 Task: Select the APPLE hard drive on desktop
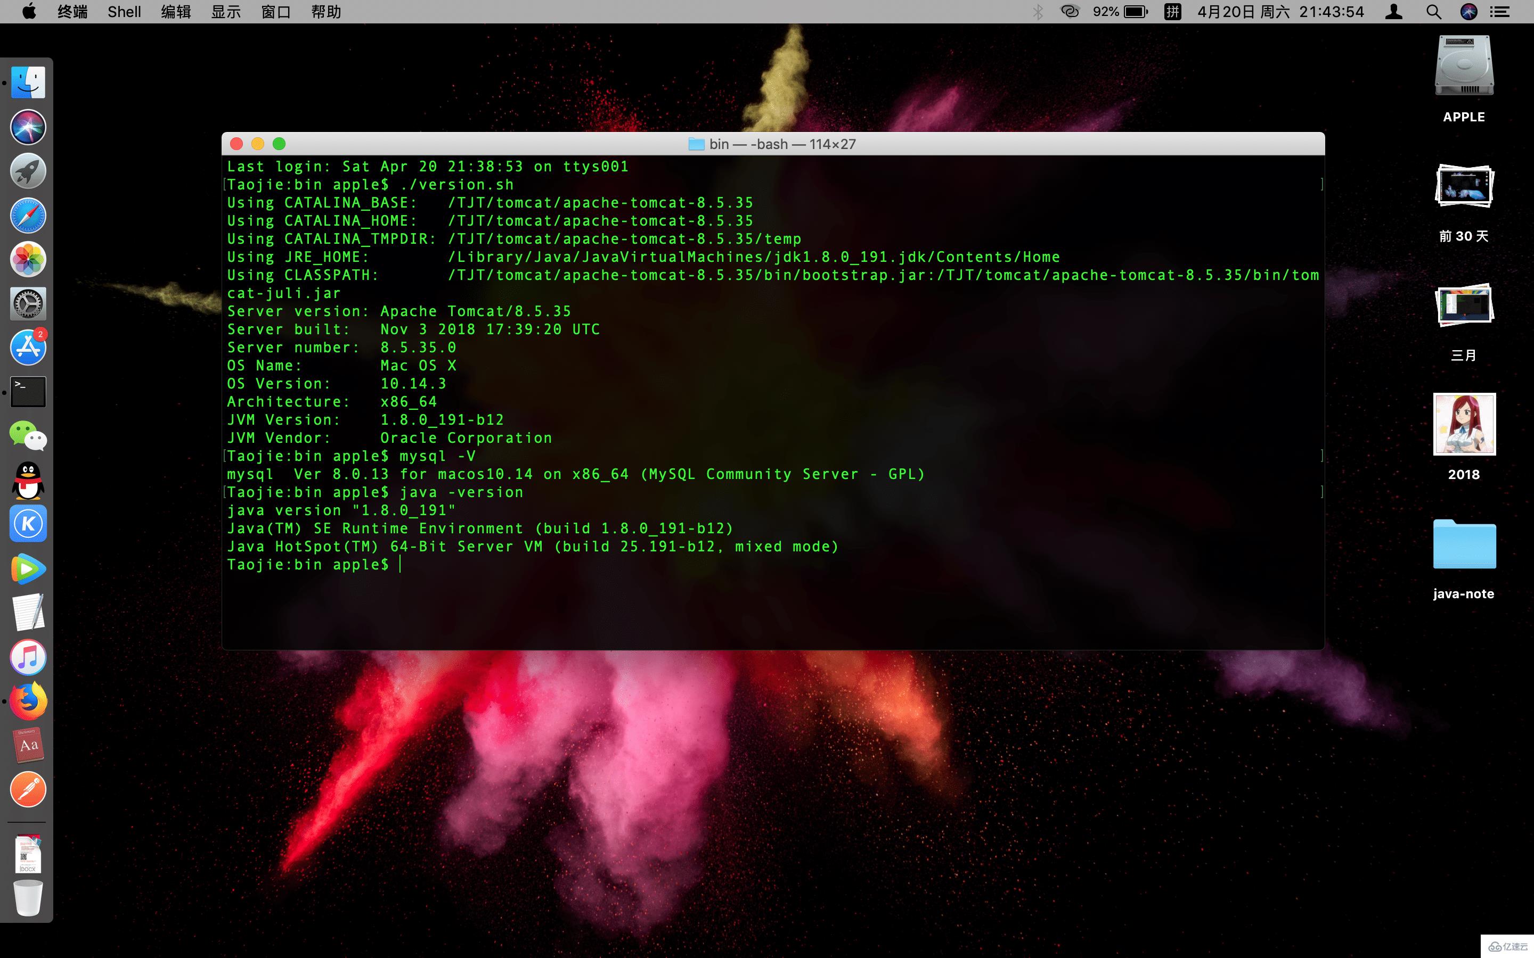click(1464, 79)
